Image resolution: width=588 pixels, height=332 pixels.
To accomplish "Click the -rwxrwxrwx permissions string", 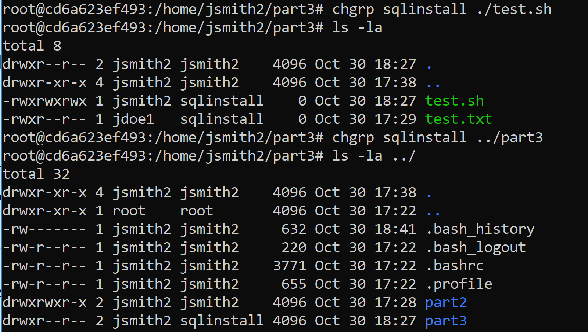I will [x=45, y=101].
